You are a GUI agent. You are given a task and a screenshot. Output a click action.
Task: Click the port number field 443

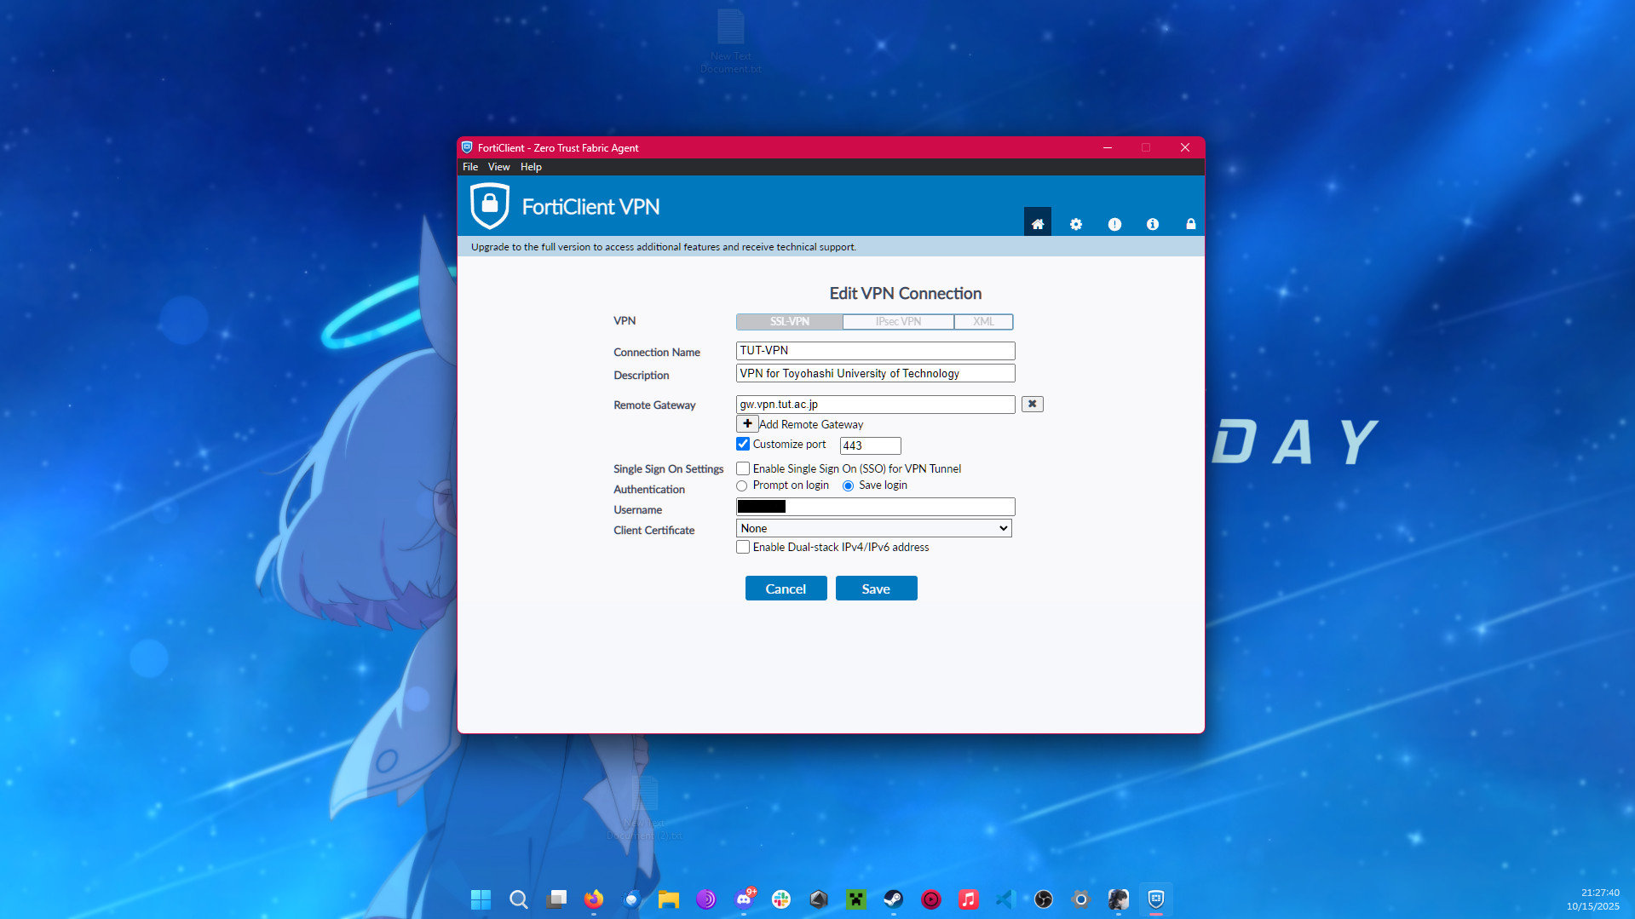[x=870, y=445]
